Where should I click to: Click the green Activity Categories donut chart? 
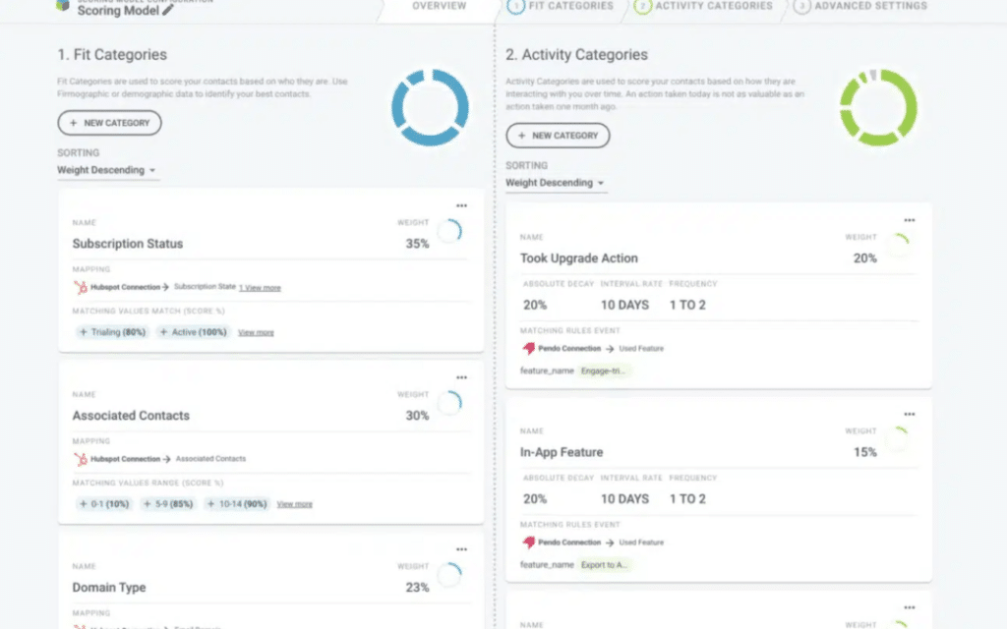coord(878,108)
